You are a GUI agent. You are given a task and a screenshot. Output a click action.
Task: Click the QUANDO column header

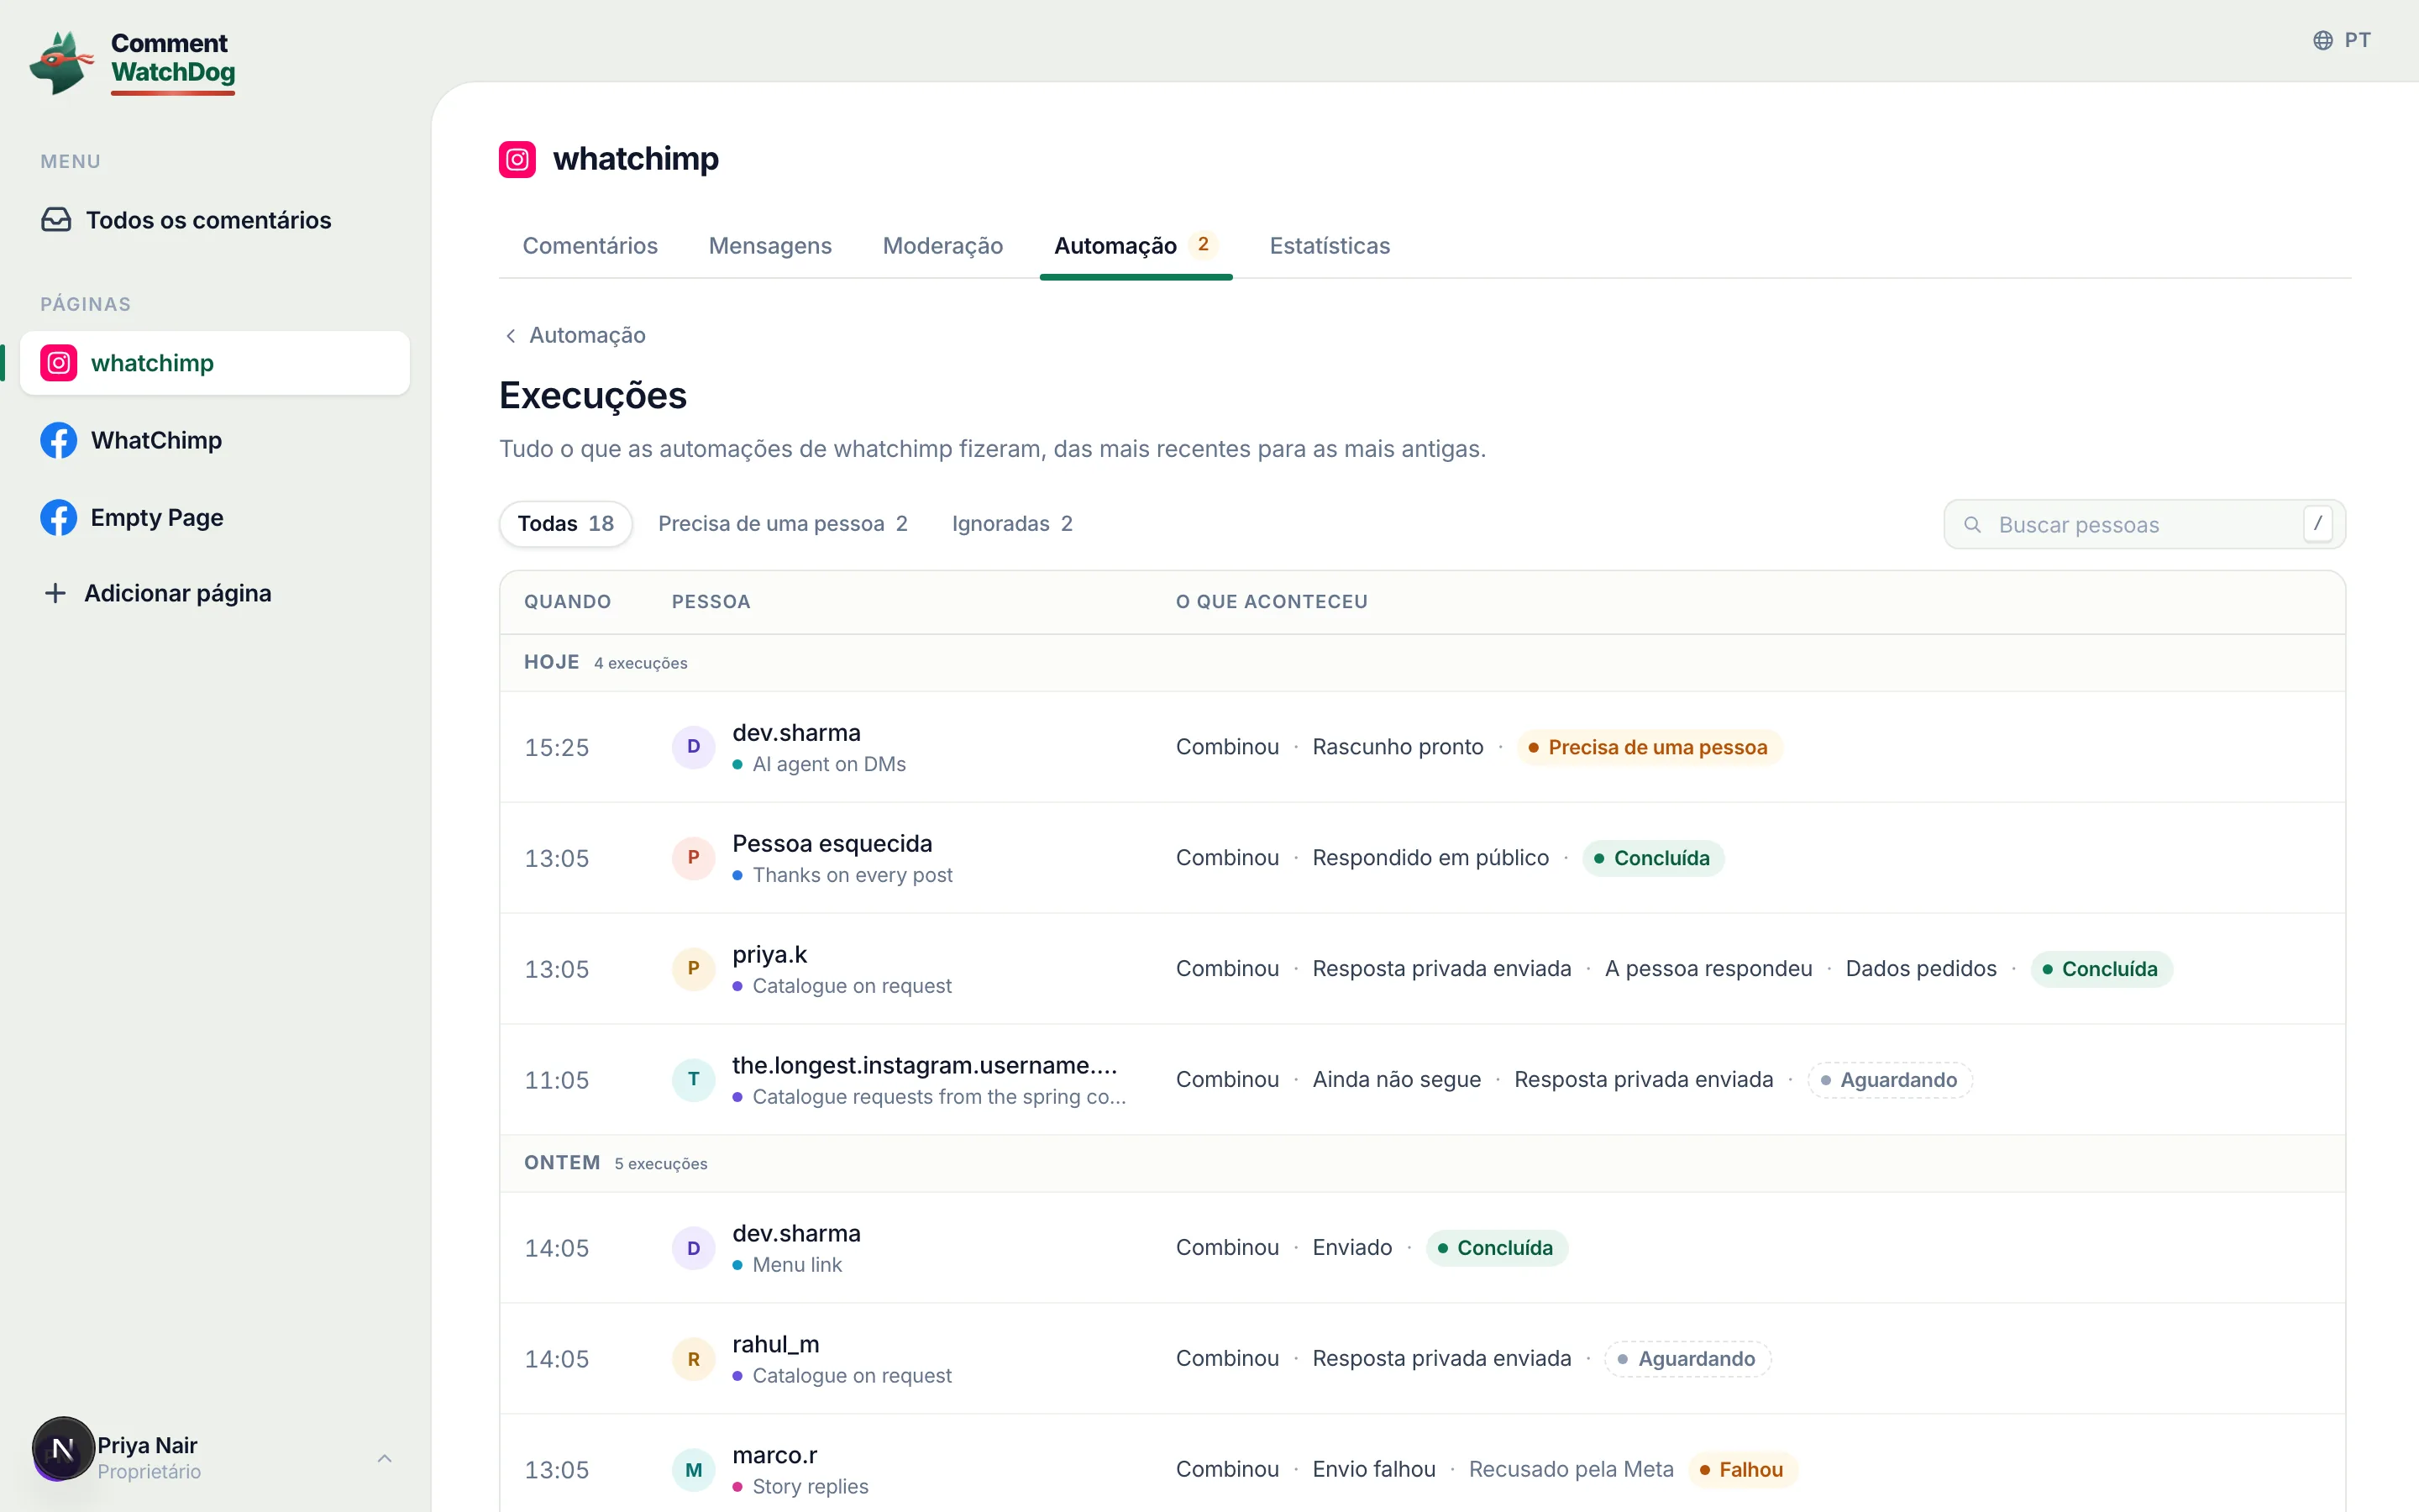tap(567, 602)
